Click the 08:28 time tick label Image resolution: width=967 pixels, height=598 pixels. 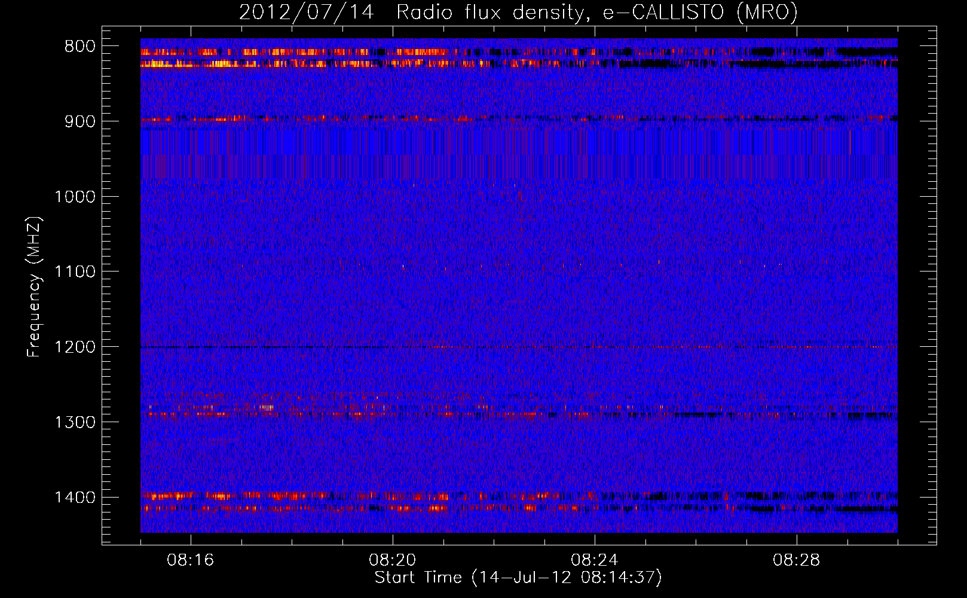tap(797, 560)
